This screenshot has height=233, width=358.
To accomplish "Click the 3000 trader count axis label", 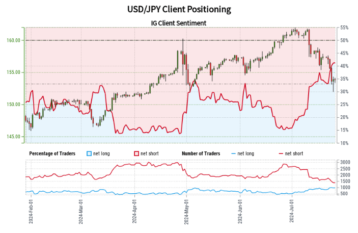I will coord(345,162).
